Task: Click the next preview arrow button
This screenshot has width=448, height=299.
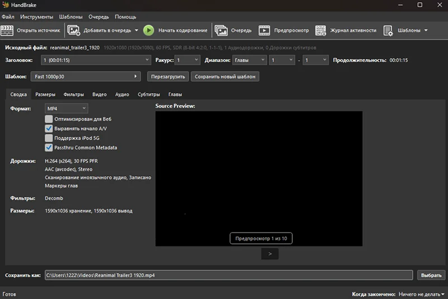Action: pos(270,254)
